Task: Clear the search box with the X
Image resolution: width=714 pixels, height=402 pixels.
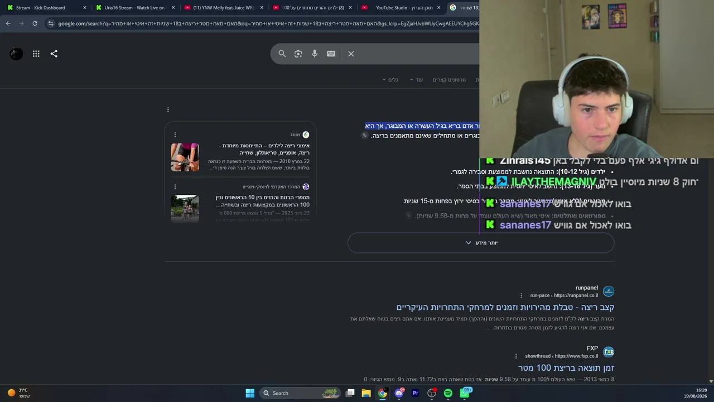Action: pyautogui.click(x=351, y=54)
